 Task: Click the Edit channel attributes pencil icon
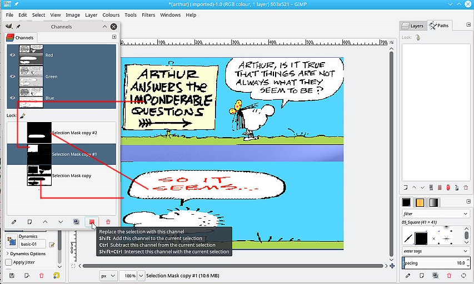[x=13, y=222]
